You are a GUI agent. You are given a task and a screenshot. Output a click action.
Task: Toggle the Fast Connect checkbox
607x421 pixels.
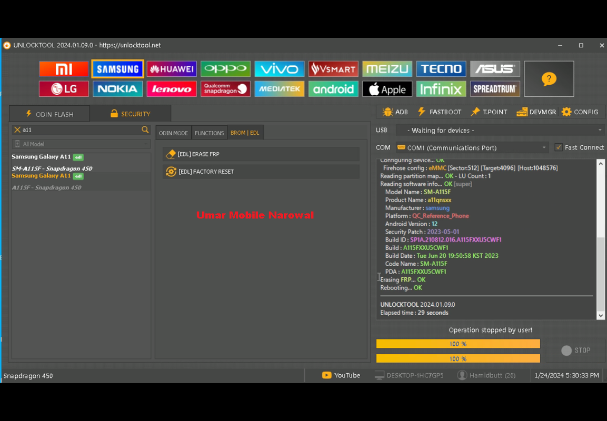[558, 147]
